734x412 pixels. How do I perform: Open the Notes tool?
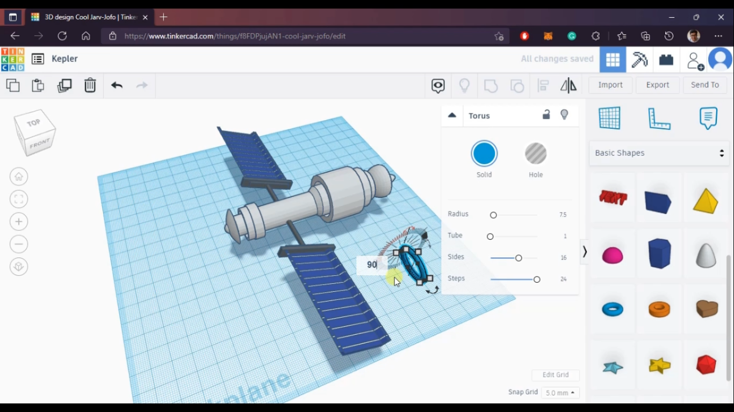tap(708, 118)
